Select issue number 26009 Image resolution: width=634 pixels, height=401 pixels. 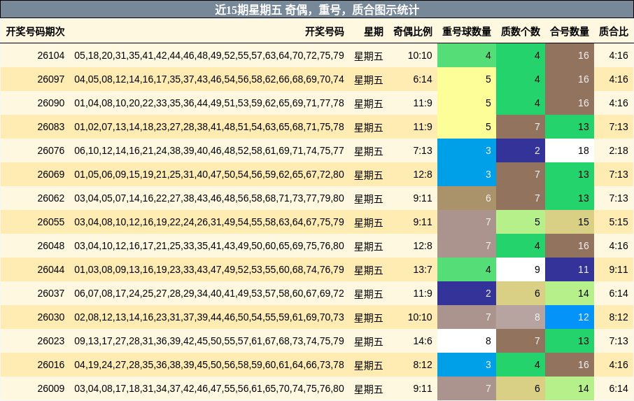tap(51, 389)
